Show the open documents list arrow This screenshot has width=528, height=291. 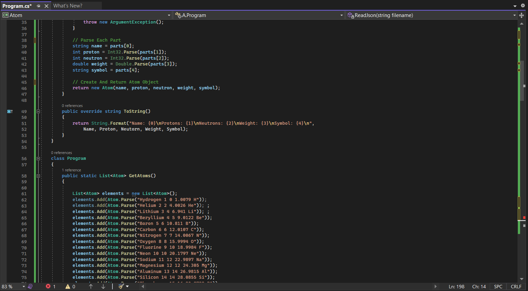tap(515, 6)
